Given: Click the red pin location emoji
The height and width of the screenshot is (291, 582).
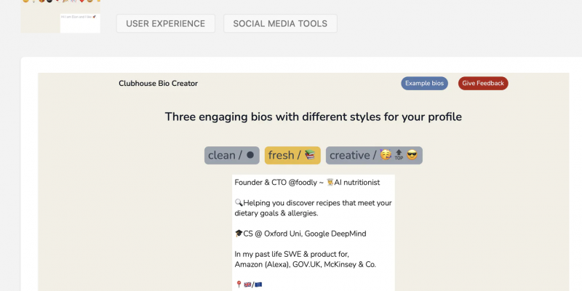Looking at the screenshot, I should (239, 284).
